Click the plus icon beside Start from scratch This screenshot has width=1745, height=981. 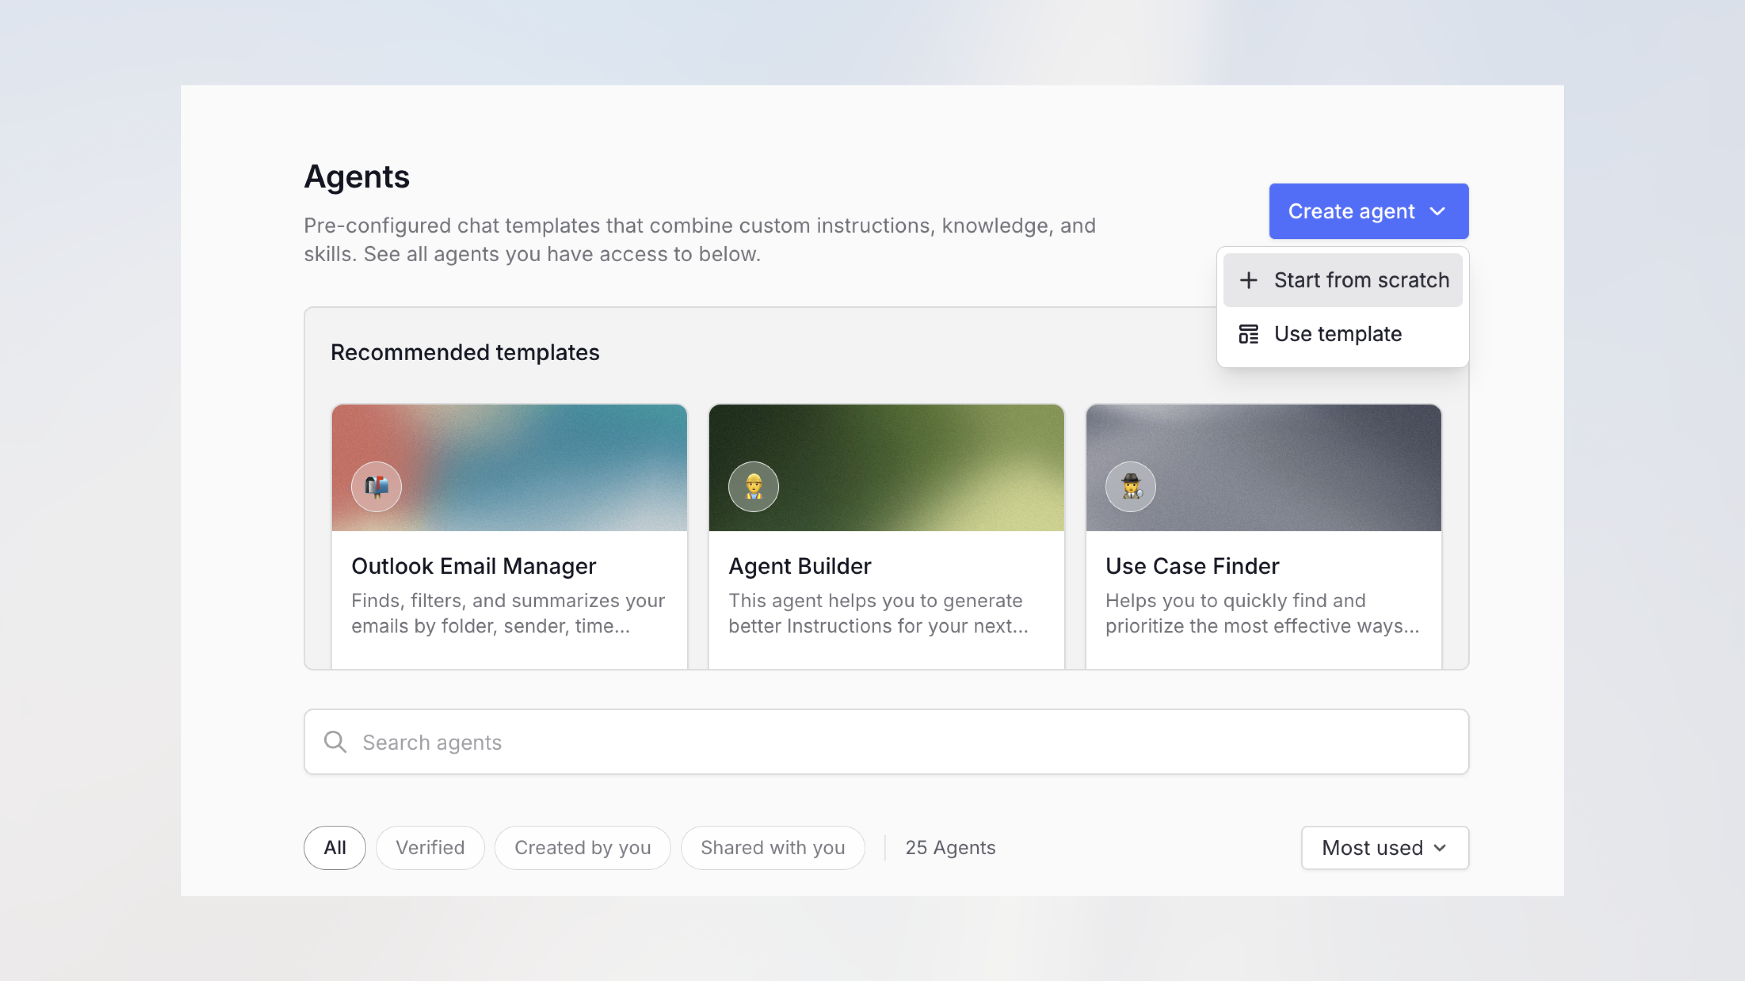(x=1248, y=280)
